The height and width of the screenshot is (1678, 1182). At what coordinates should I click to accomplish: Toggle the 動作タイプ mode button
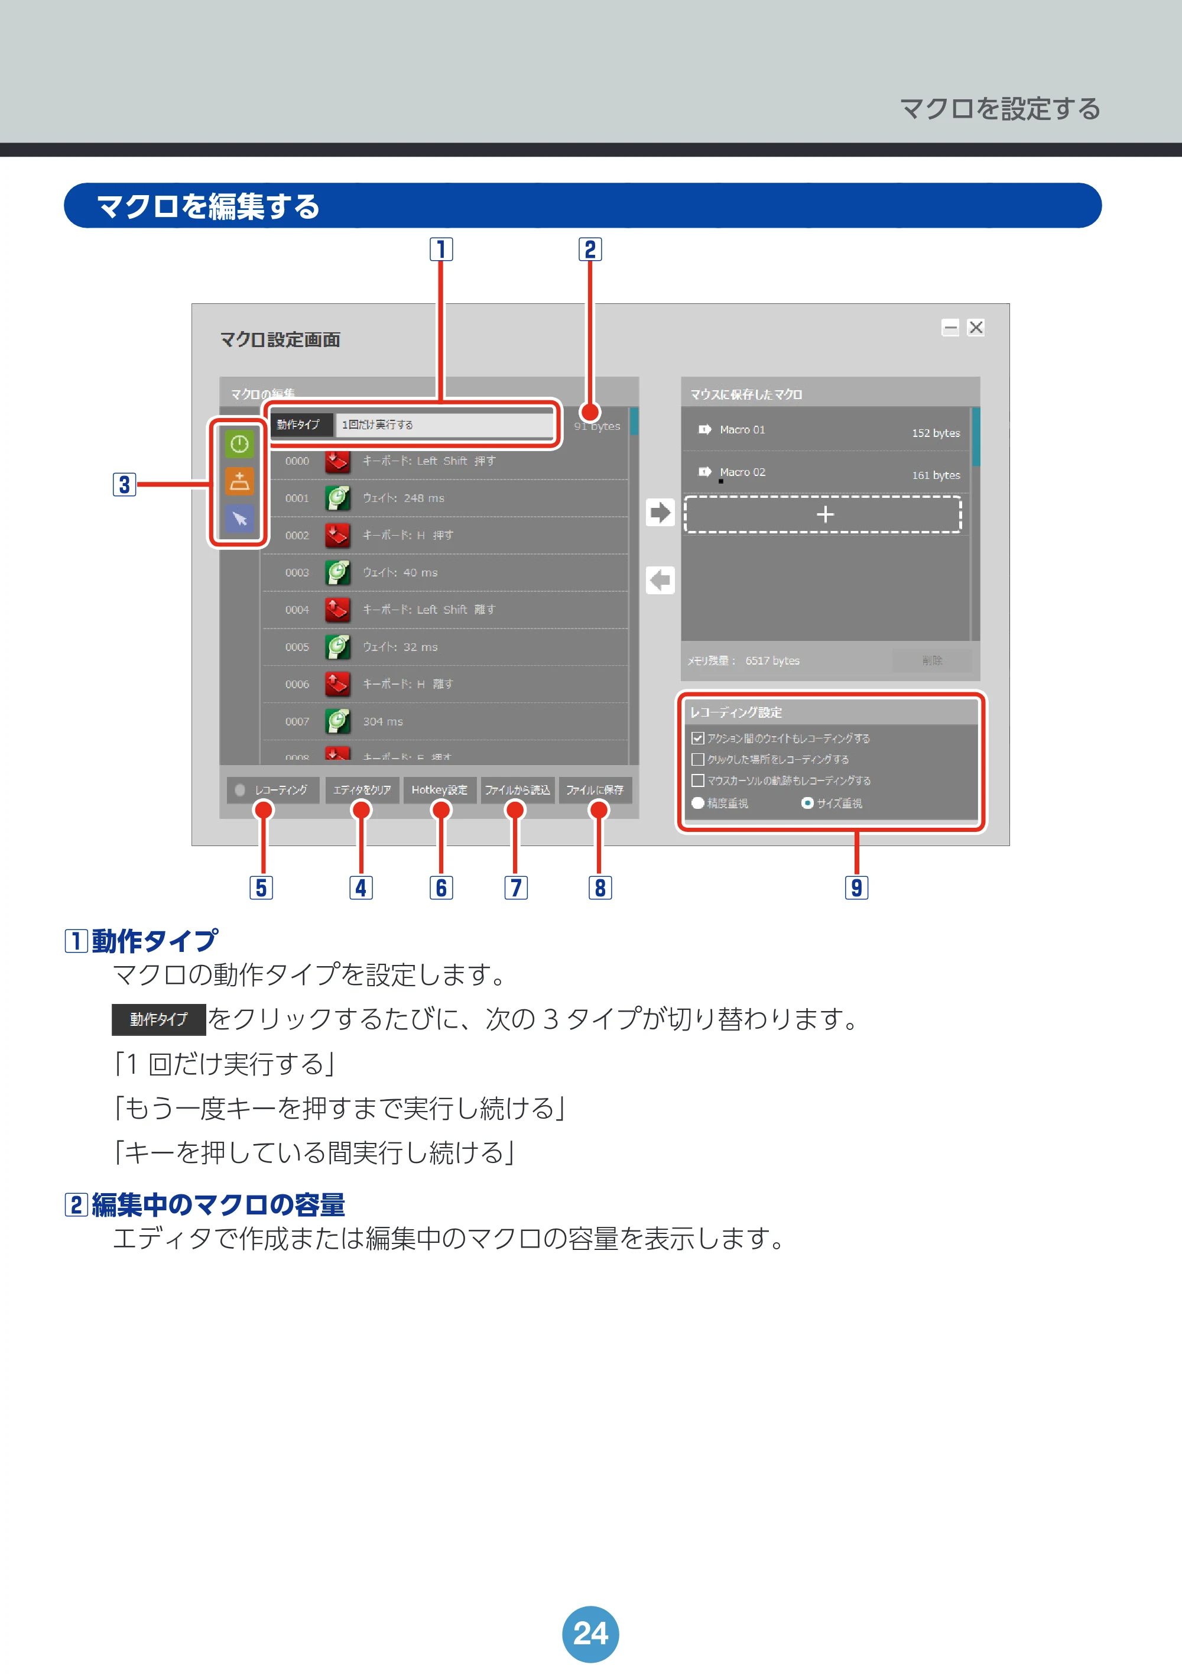click(301, 425)
